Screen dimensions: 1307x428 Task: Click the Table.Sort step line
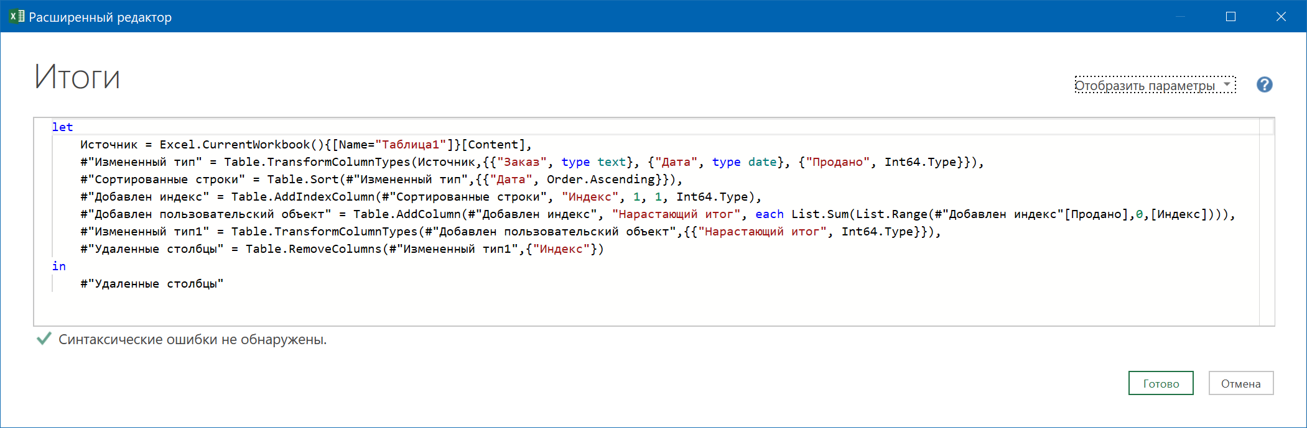(381, 179)
